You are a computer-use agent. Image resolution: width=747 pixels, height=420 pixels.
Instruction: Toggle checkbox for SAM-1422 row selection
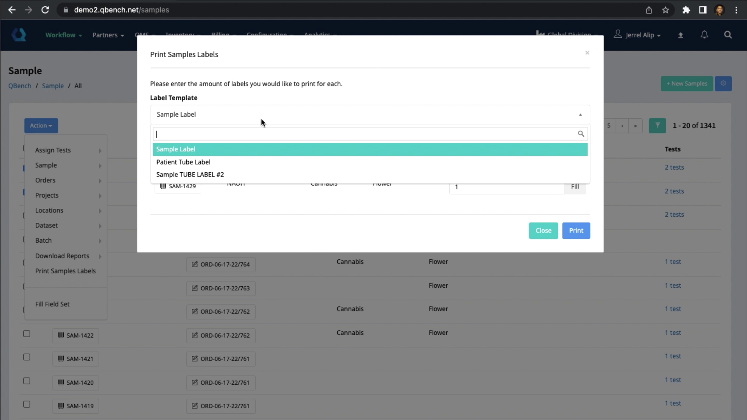(x=26, y=334)
